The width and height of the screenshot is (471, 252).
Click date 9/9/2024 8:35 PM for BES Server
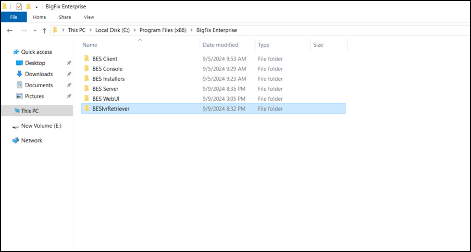224,89
